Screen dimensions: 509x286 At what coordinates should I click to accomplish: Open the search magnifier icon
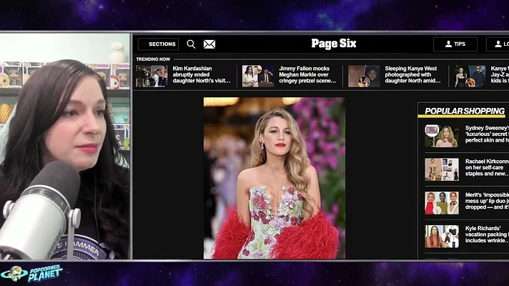(x=191, y=44)
